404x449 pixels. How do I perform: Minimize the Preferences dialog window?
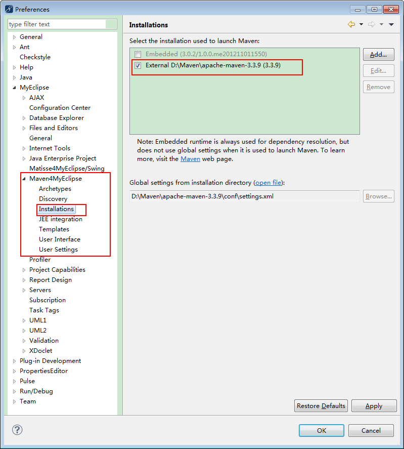[x=357, y=10]
